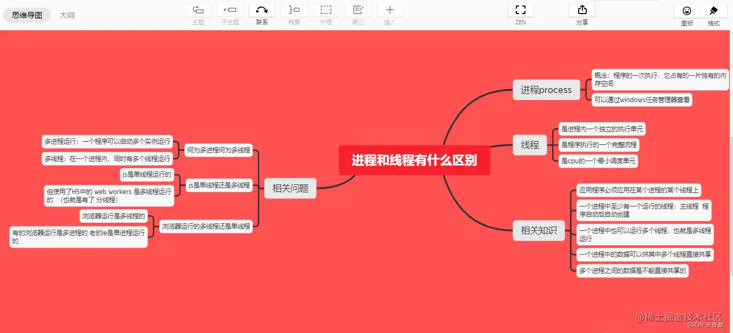Select the central 进程和线程有什么区别 topic
This screenshot has width=733, height=333.
coord(414,160)
